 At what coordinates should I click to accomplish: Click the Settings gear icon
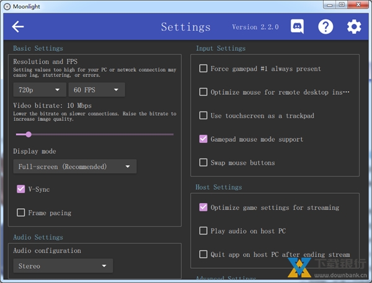[x=353, y=27]
